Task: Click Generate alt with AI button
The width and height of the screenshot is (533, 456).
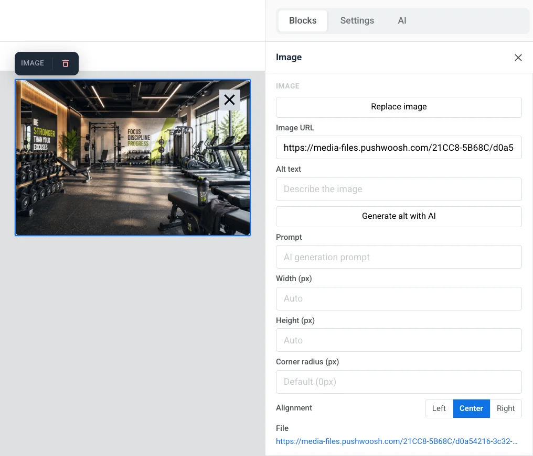Action: (399, 216)
